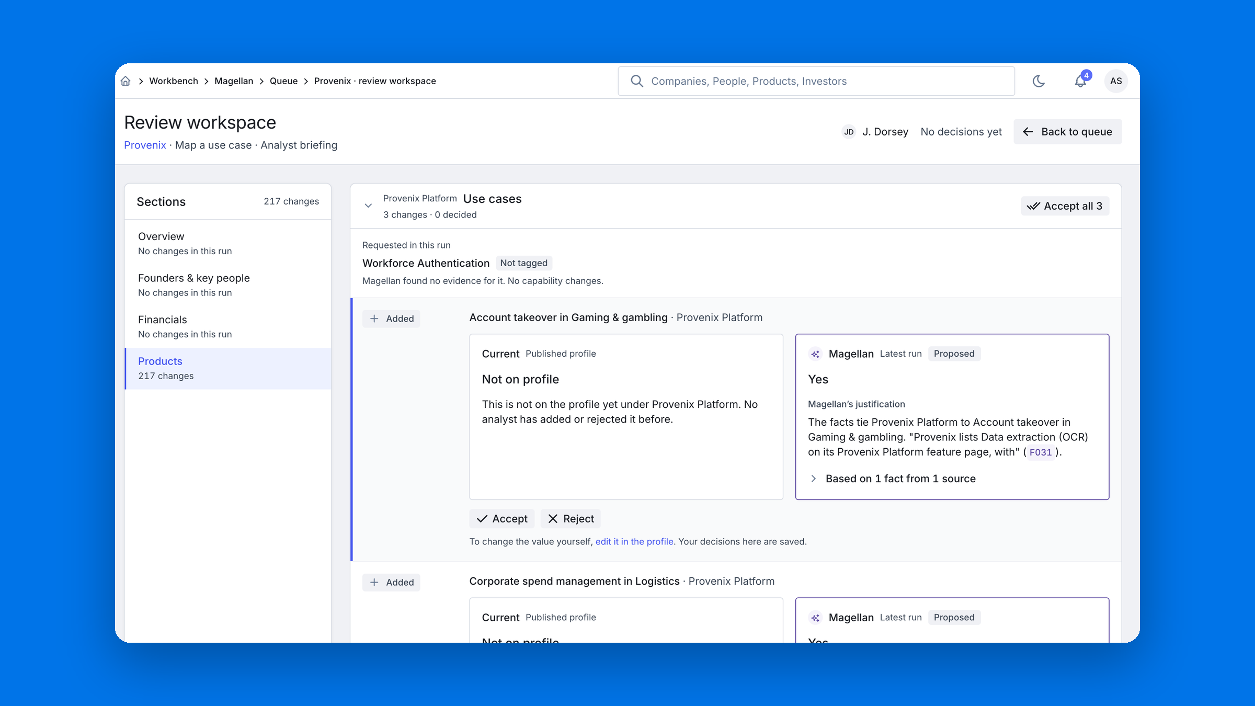Select the Financials section
This screenshot has width=1255, height=706.
pyautogui.click(x=228, y=327)
